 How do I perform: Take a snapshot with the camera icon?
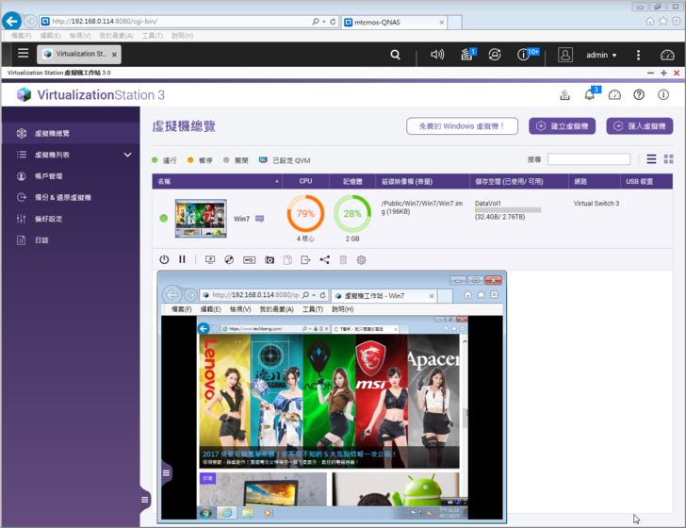pyautogui.click(x=269, y=259)
